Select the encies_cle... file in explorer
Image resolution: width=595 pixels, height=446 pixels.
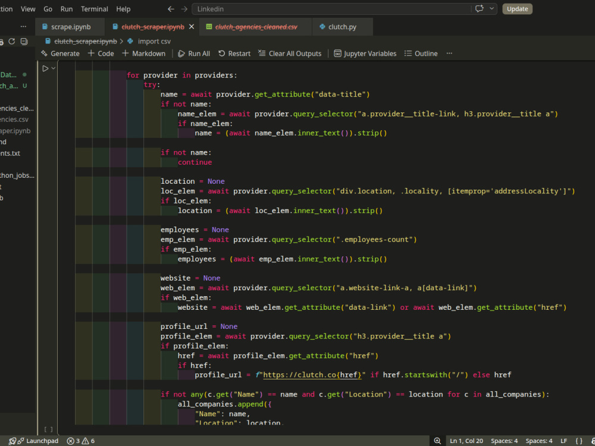17,108
